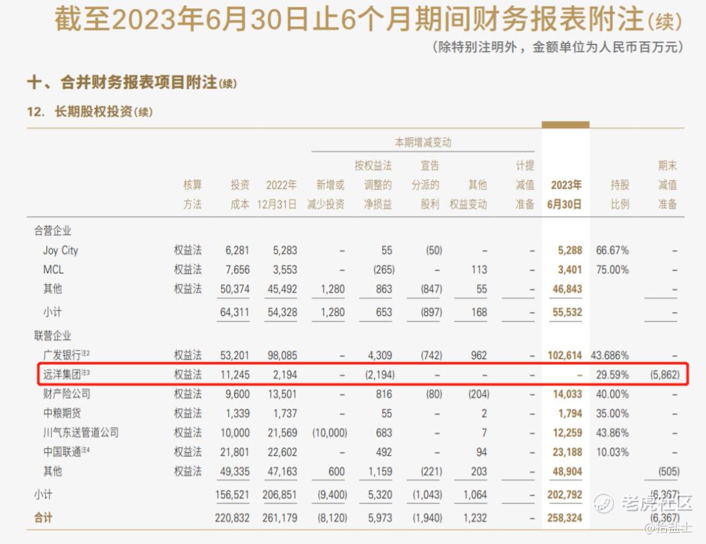The width and height of the screenshot is (706, 544).
Task: Select MCL's shareholding 75.00%
Action: [x=613, y=270]
